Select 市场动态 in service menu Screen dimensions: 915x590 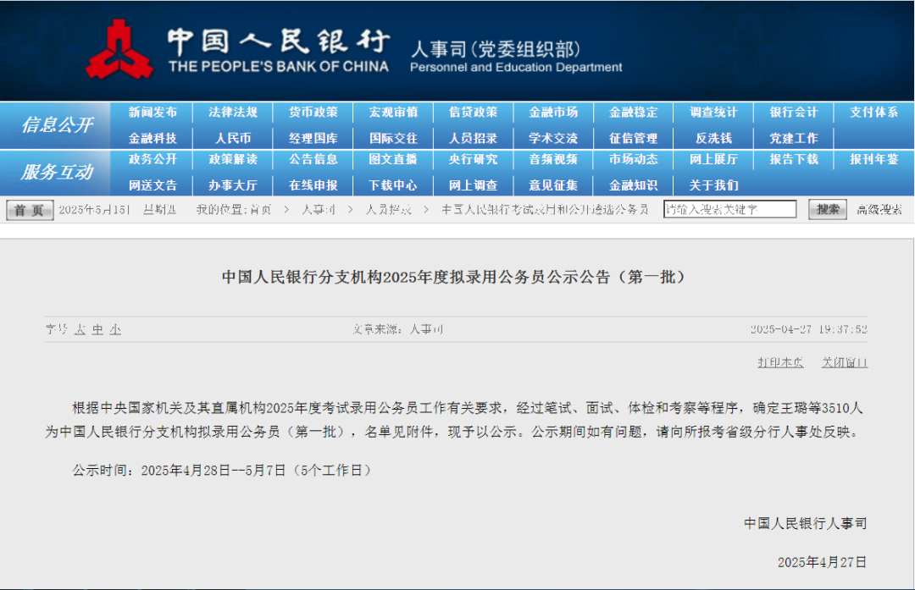coord(634,159)
